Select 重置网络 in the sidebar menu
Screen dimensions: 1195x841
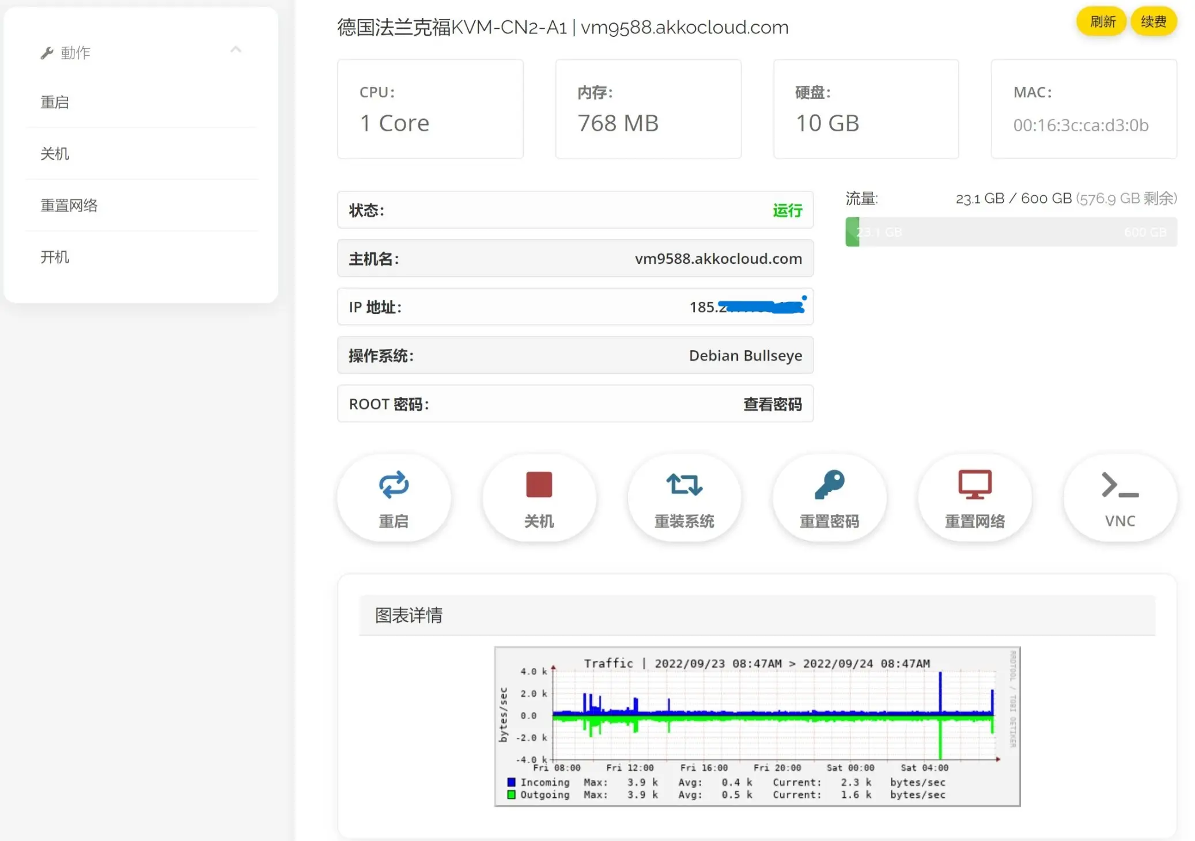pyautogui.click(x=69, y=205)
